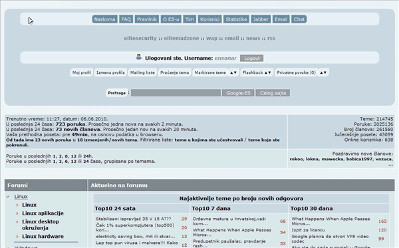This screenshot has height=248, width=399.
Task: Open the O ES-u page
Action: click(171, 19)
